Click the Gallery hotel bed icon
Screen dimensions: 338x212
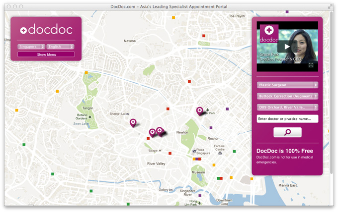click(171, 190)
